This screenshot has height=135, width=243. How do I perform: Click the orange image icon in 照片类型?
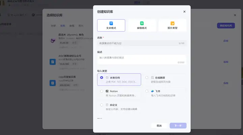point(172,23)
